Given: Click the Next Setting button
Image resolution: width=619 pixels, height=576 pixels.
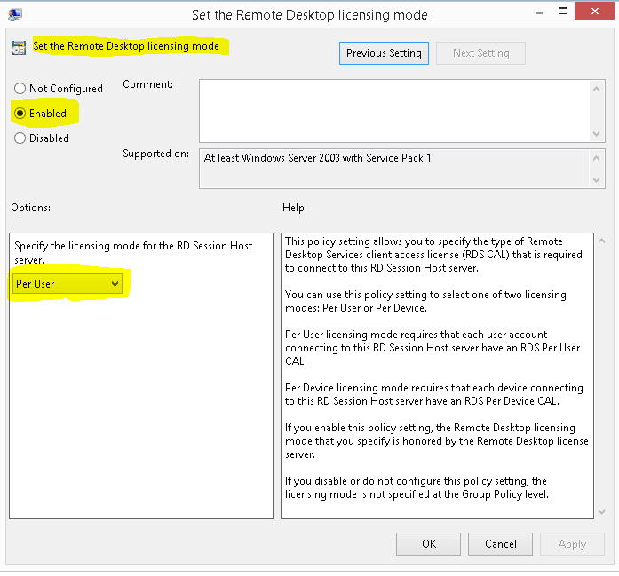Looking at the screenshot, I should coord(480,53).
